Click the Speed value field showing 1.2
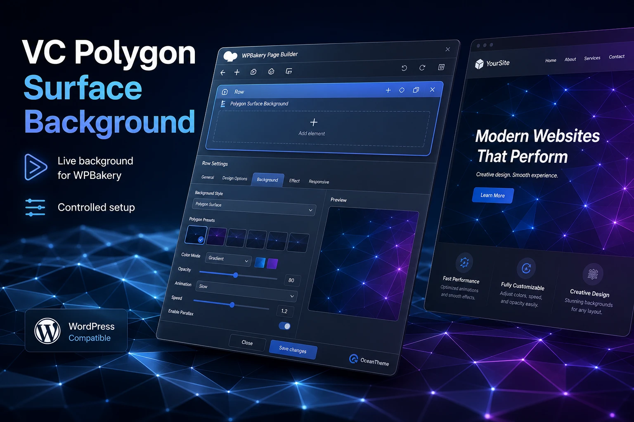Screen dimensions: 634x422 click(x=285, y=311)
